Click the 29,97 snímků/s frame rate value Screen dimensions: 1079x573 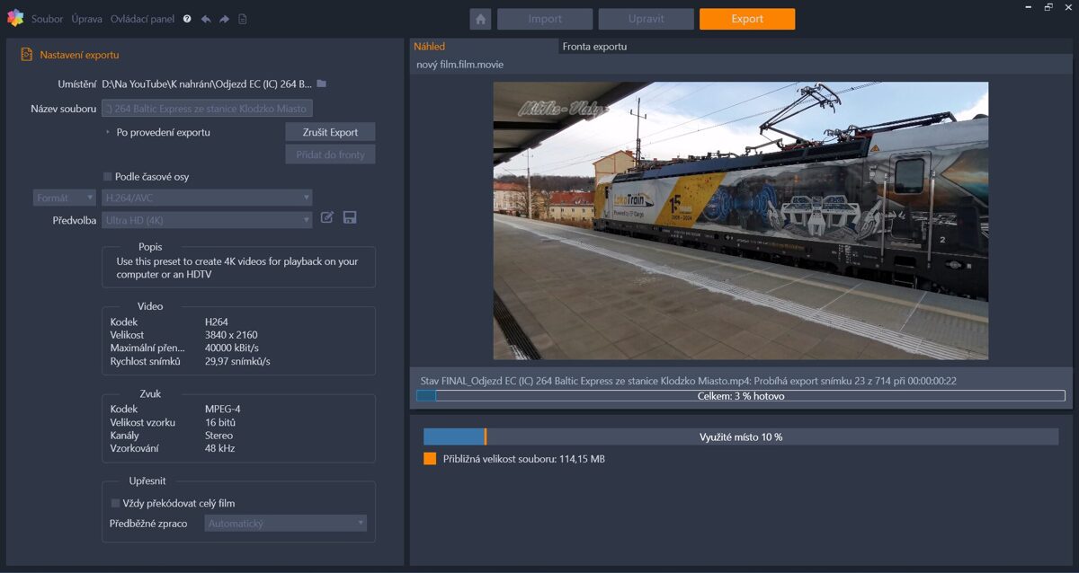237,362
